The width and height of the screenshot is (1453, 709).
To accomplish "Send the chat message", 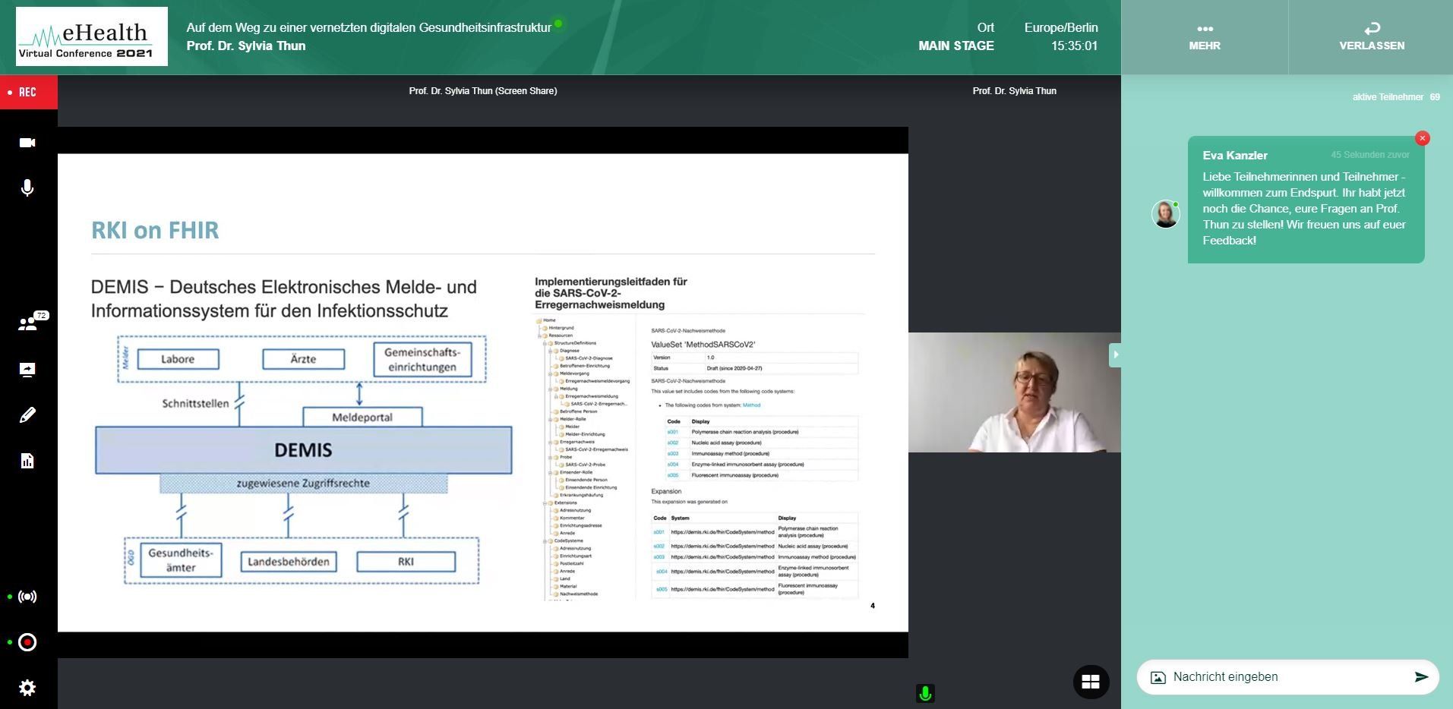I will click(1421, 677).
